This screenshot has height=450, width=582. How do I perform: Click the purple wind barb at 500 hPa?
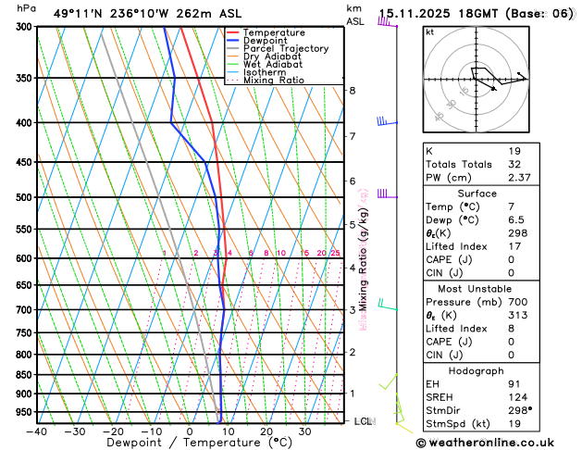tap(388, 194)
